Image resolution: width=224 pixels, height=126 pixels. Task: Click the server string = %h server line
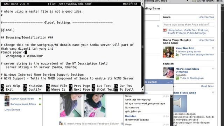point(42,67)
